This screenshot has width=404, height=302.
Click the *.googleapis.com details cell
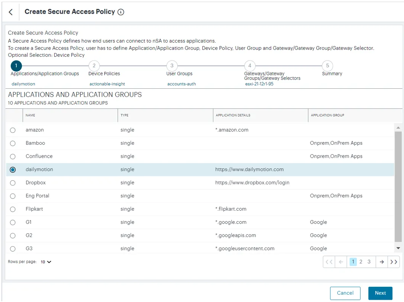(236, 235)
